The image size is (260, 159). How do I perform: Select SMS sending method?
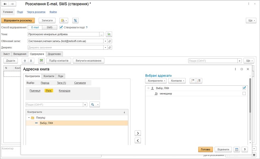50,28
